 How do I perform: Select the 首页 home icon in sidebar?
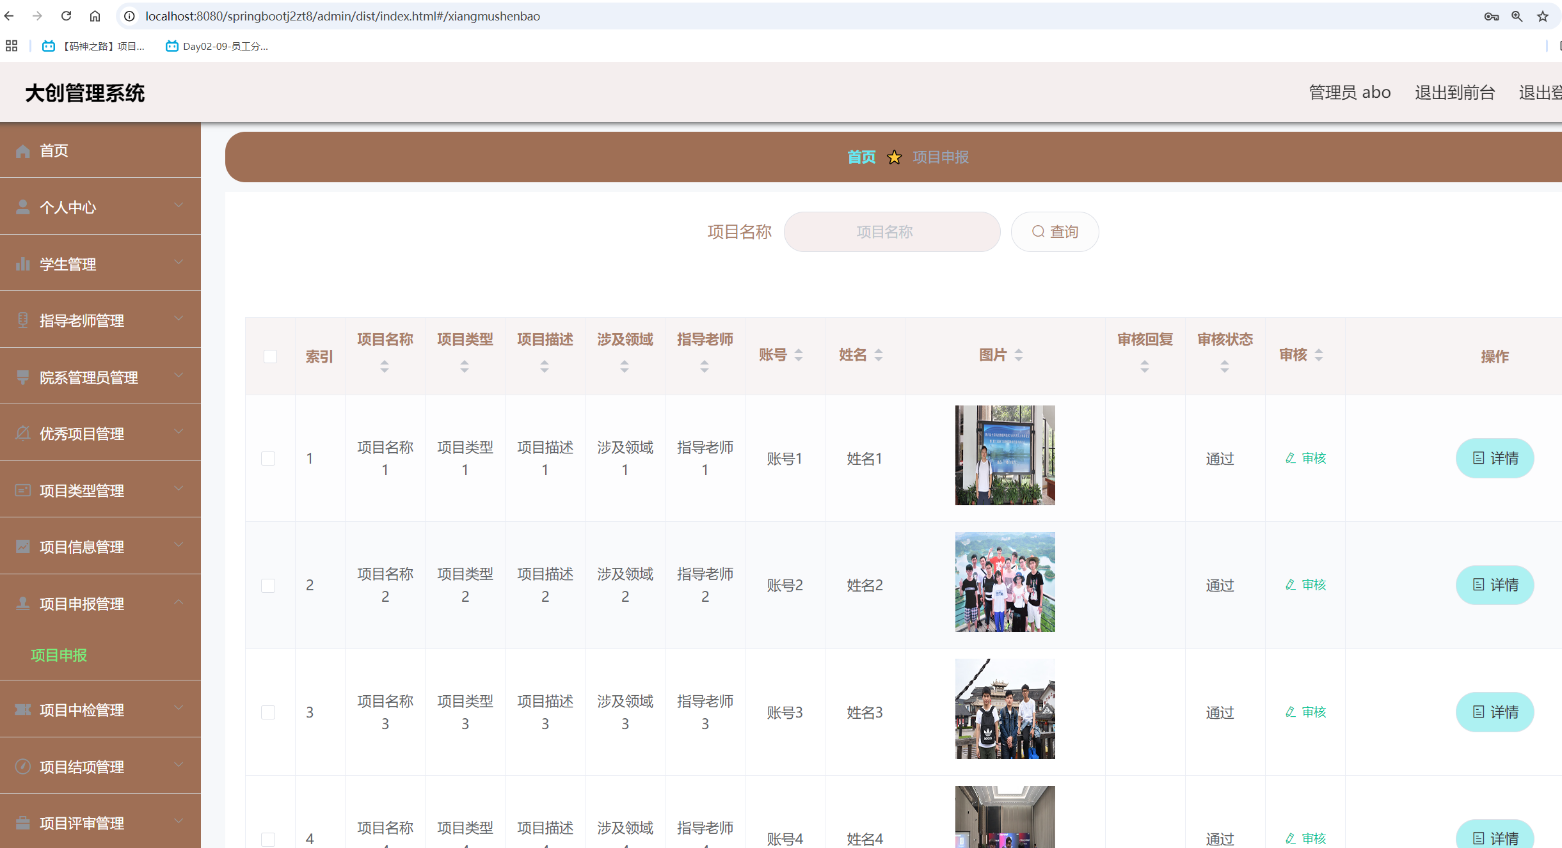(x=22, y=151)
